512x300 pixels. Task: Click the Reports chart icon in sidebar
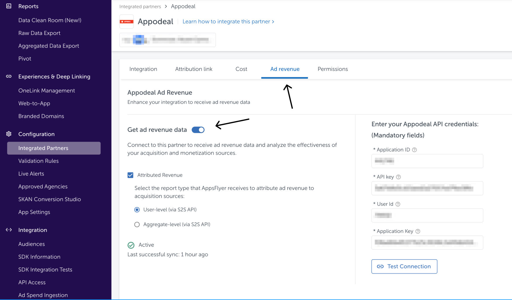pyautogui.click(x=9, y=6)
